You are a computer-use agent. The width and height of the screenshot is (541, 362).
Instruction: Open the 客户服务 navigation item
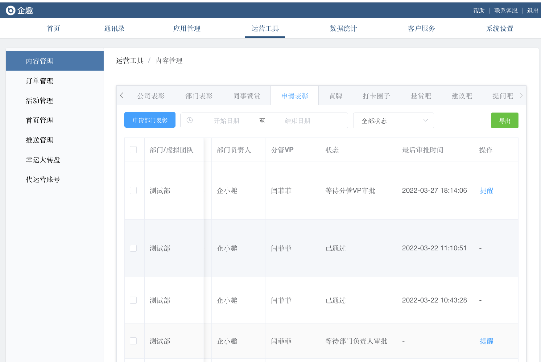pos(421,28)
